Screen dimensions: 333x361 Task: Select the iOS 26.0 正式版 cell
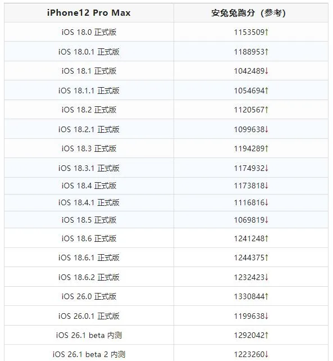coord(89,296)
